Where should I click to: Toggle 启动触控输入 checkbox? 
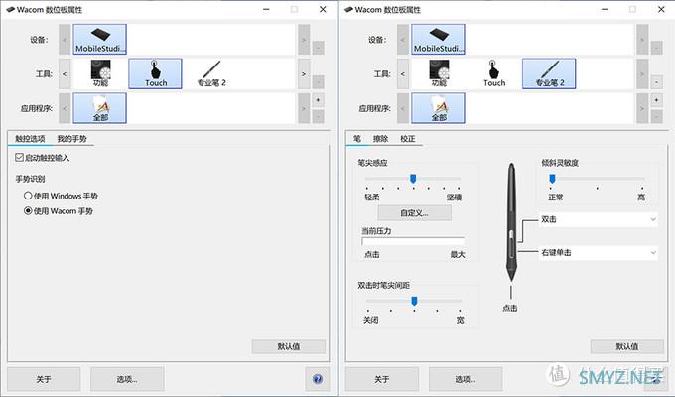pos(19,158)
